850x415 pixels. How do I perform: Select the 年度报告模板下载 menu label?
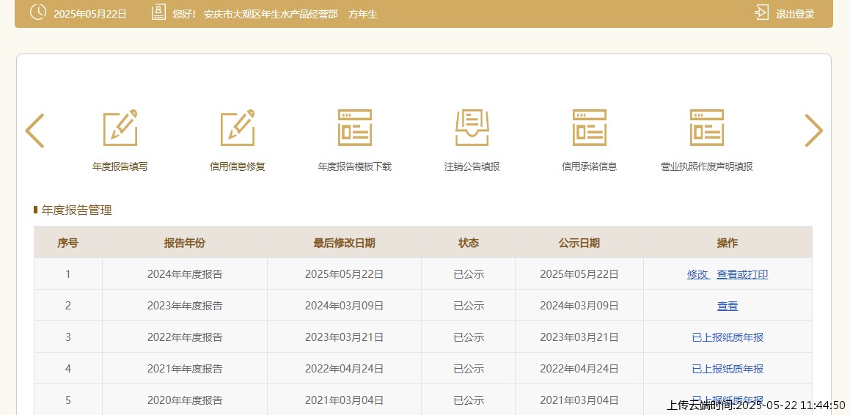[x=354, y=166]
